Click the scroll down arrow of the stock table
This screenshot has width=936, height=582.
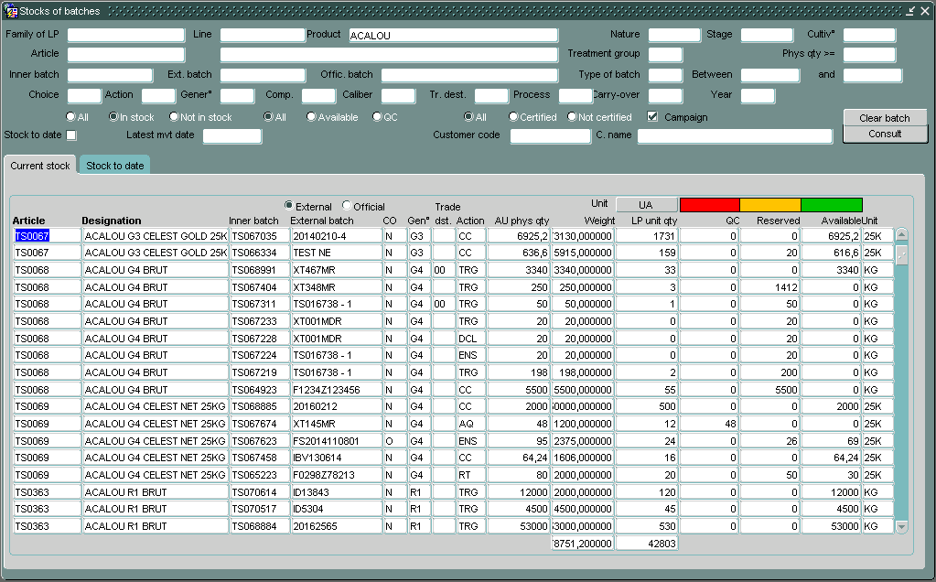901,526
